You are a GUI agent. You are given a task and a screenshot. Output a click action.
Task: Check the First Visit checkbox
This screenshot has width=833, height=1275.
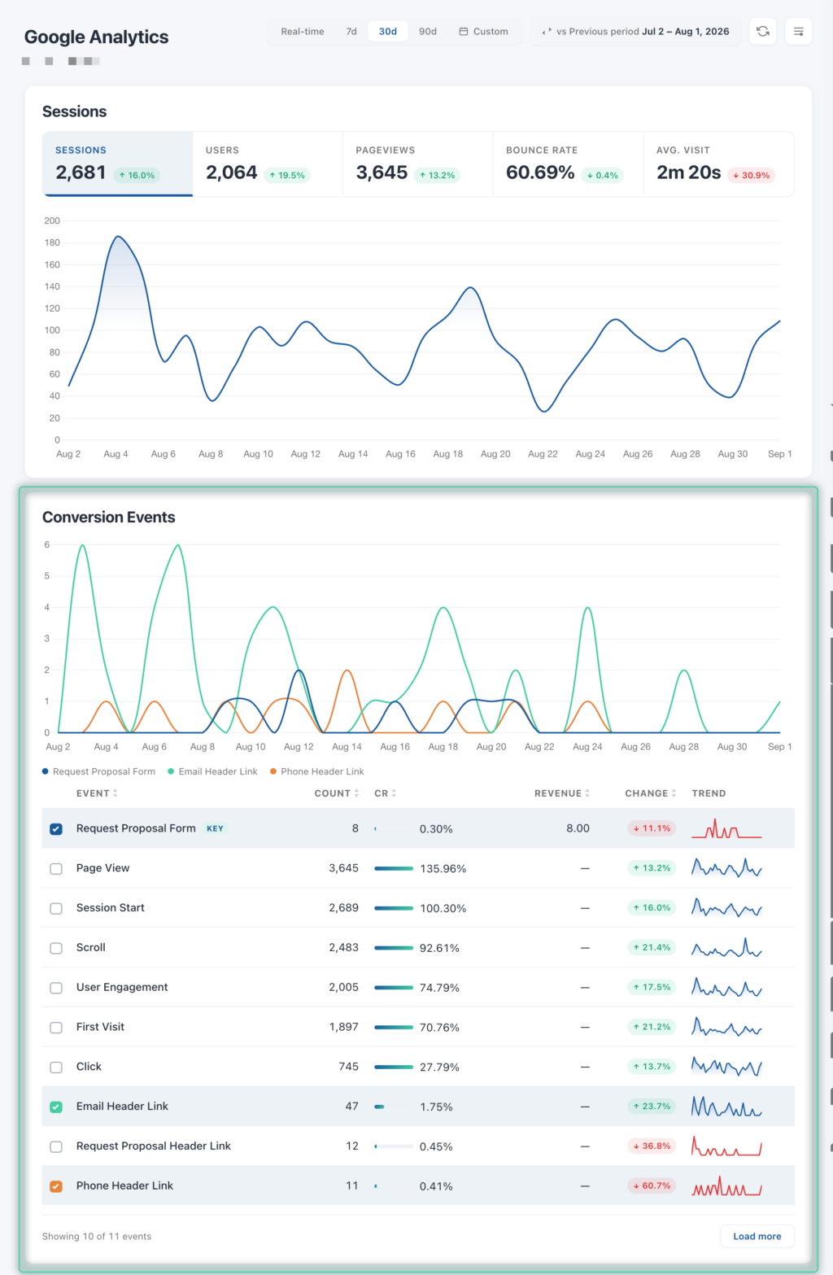56,1028
